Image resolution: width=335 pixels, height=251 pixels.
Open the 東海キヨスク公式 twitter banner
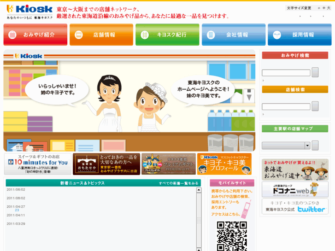coord(295,206)
